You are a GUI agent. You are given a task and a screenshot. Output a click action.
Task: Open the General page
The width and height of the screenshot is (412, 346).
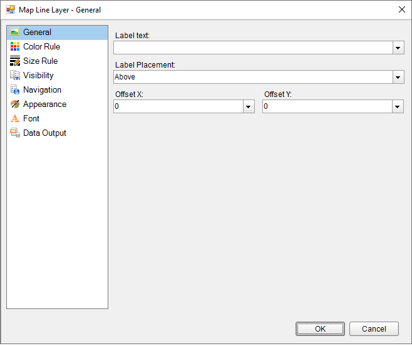pyautogui.click(x=57, y=33)
